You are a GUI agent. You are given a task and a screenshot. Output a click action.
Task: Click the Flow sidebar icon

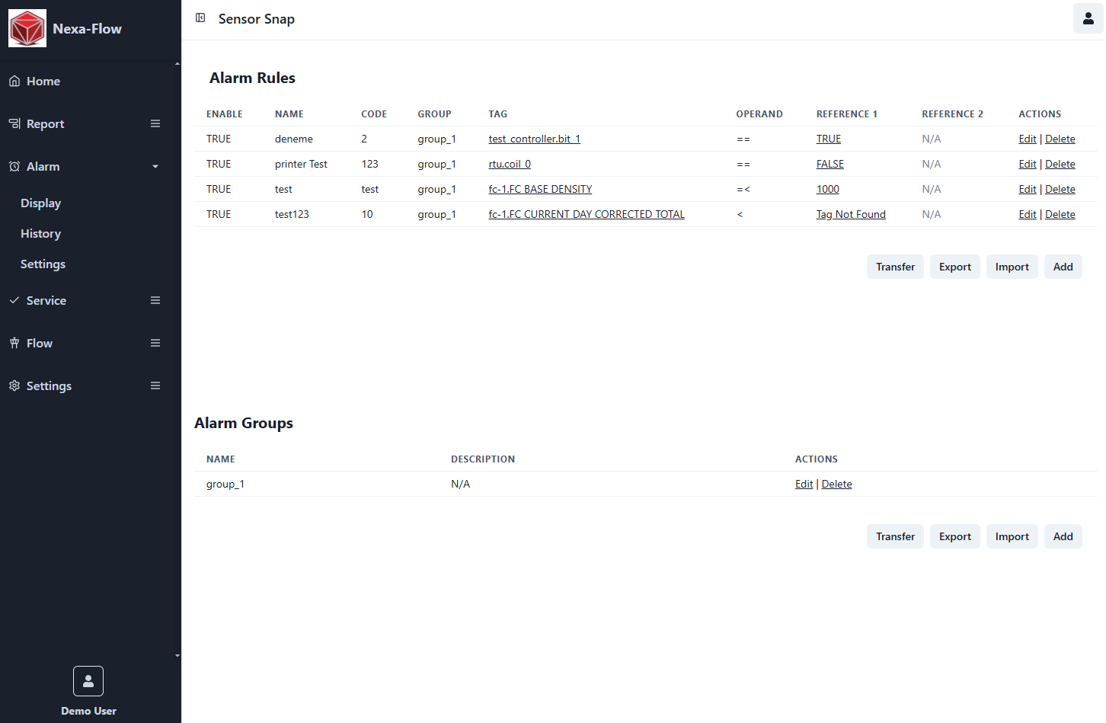click(x=14, y=343)
